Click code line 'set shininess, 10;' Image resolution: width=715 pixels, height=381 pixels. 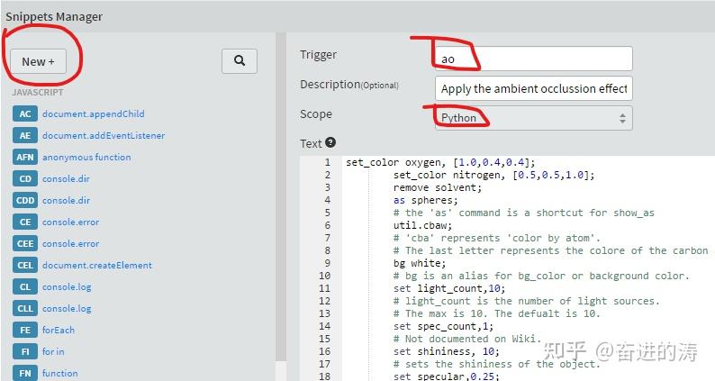coord(447,351)
